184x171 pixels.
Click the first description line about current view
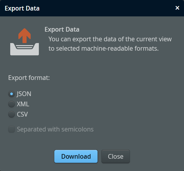pos(110,39)
